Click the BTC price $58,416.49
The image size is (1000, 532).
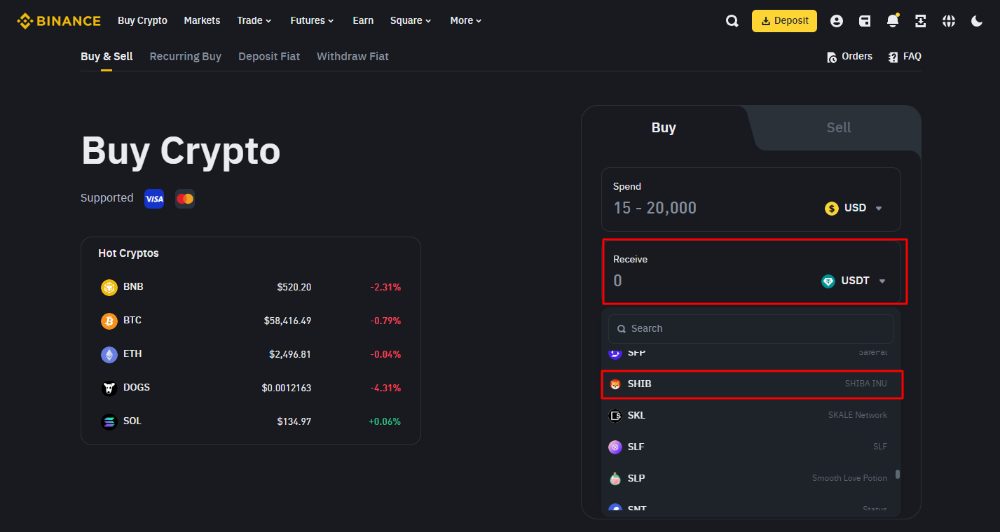click(287, 321)
